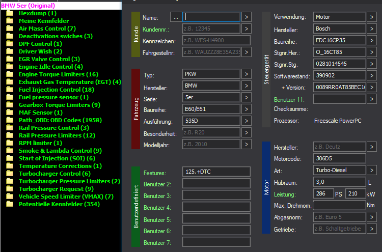Screen dimensions: 382x252
Task: Click the Leistung PS field showing 286
Action: coord(323,193)
